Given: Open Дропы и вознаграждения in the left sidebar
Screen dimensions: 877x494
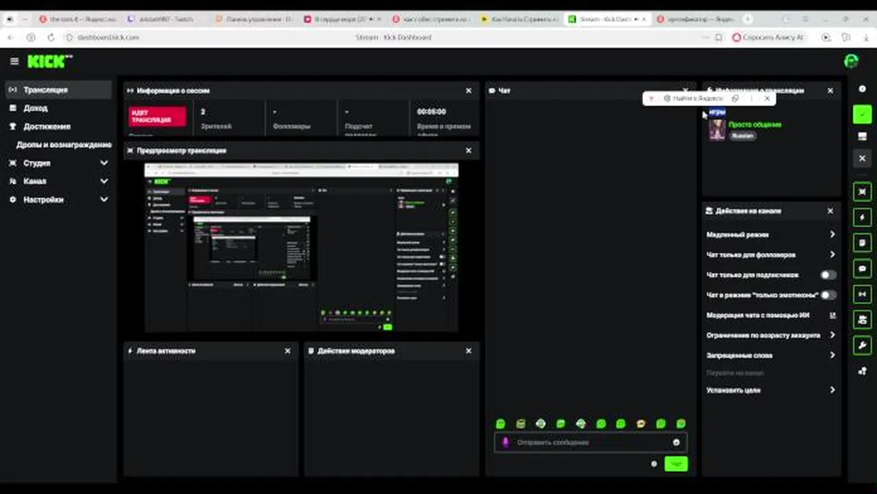Looking at the screenshot, I should click(64, 145).
